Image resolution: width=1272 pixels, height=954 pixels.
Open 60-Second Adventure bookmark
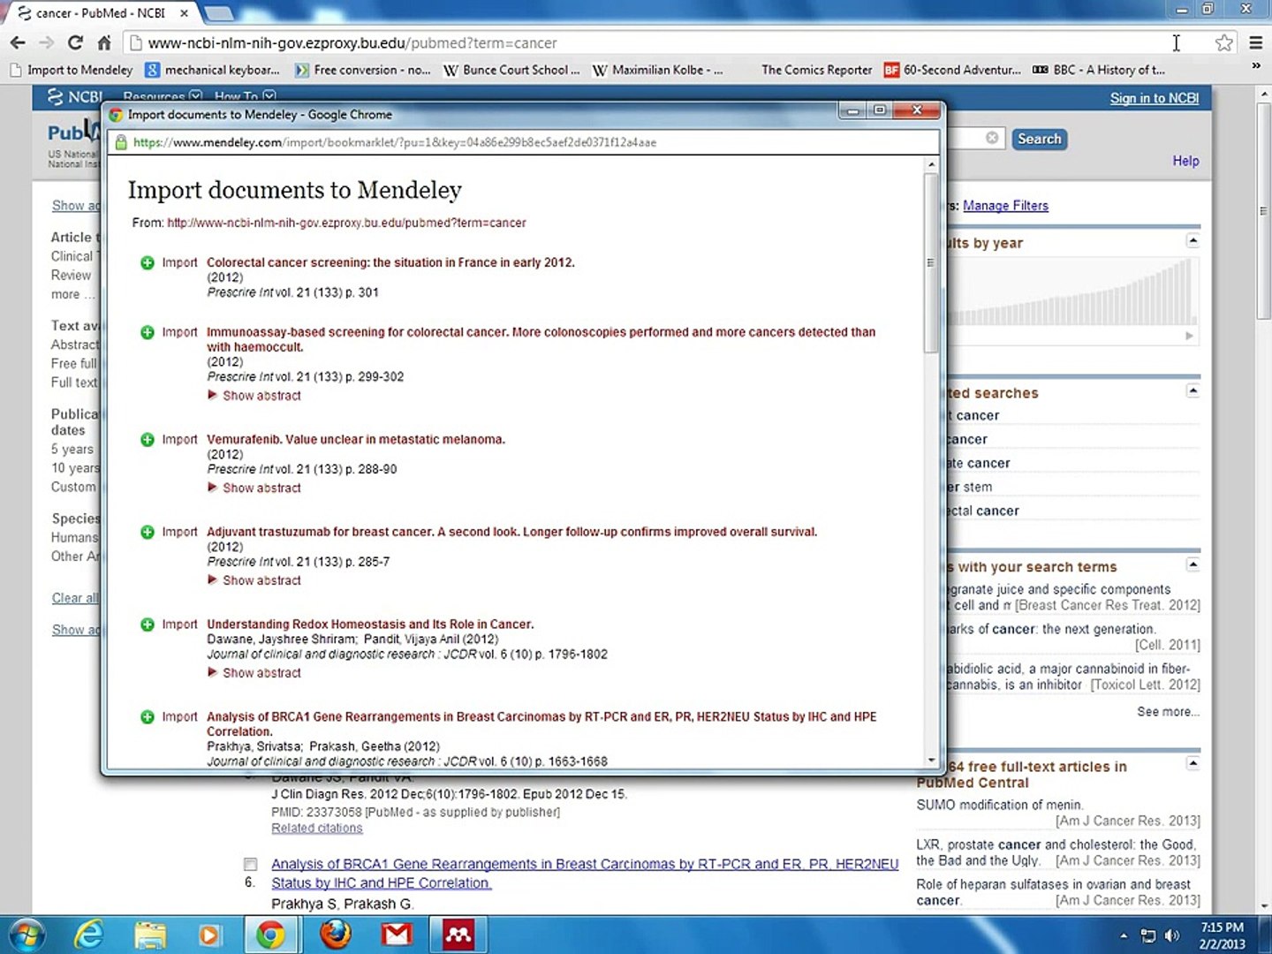pos(952,70)
